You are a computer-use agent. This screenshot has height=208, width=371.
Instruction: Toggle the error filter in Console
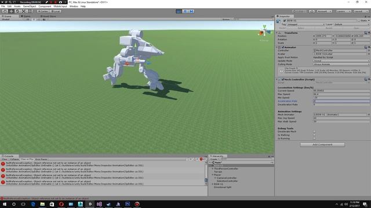tap(203, 159)
